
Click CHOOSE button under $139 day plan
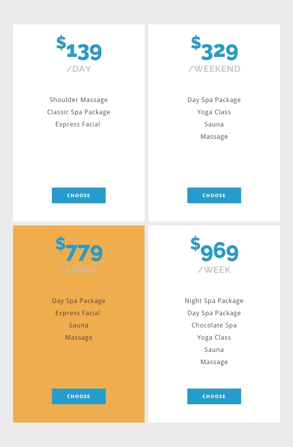click(79, 195)
